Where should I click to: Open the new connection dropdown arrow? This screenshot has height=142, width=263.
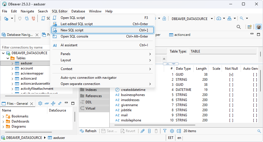[x=12, y=18]
